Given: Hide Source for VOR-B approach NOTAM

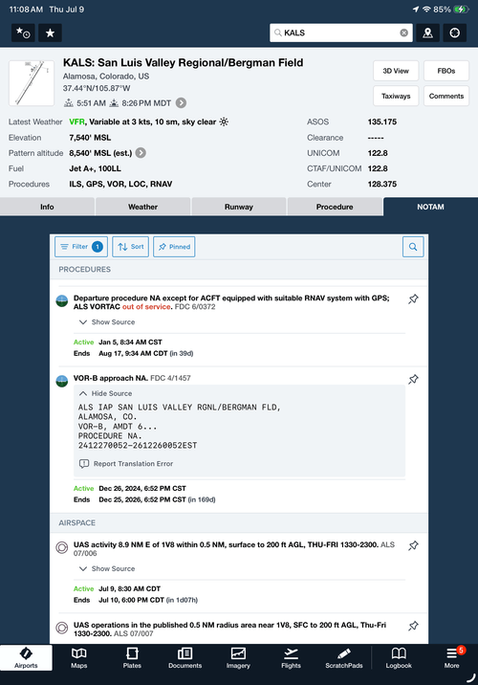Looking at the screenshot, I should [x=106, y=393].
